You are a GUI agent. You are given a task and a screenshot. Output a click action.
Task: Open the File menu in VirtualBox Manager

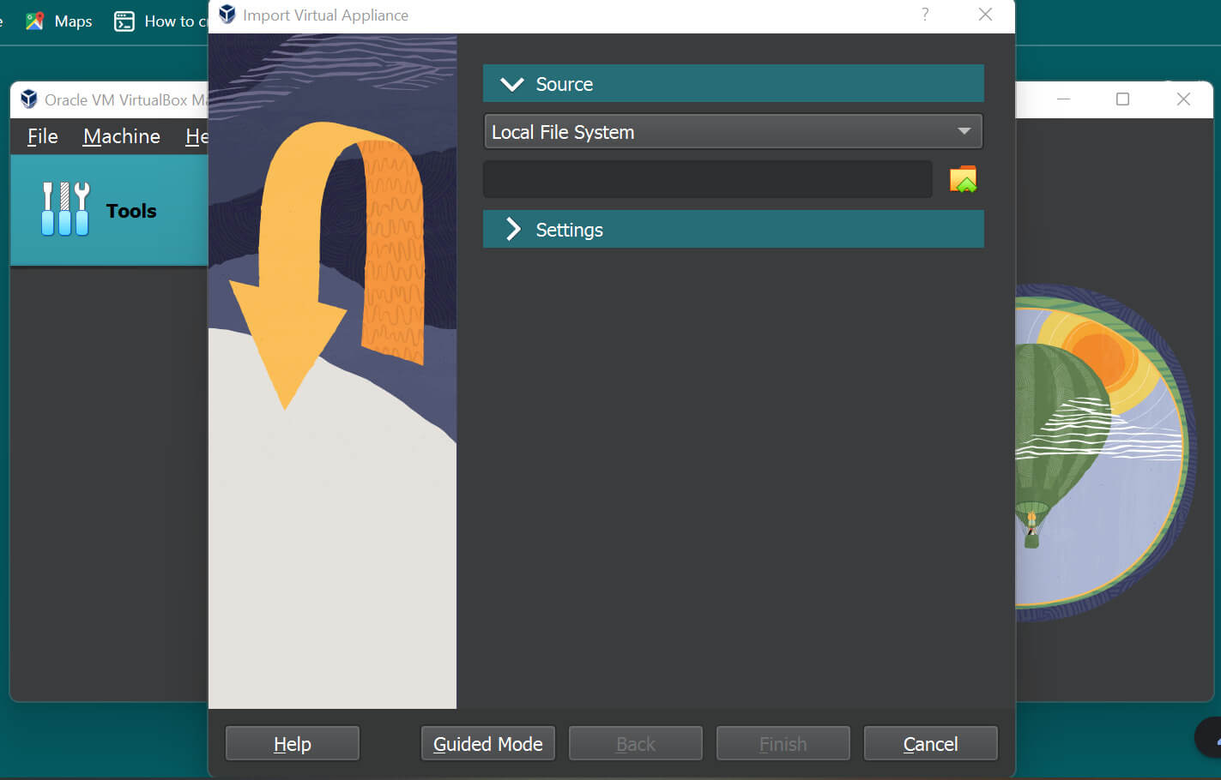41,136
